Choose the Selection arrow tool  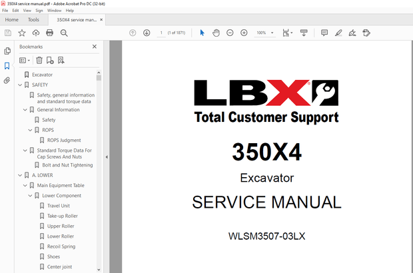202,33
